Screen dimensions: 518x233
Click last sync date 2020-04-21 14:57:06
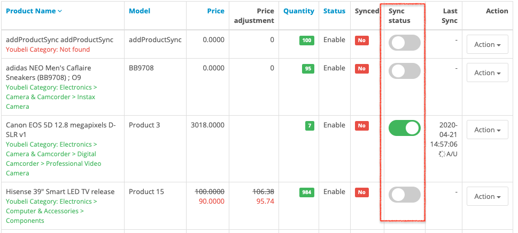(x=444, y=135)
